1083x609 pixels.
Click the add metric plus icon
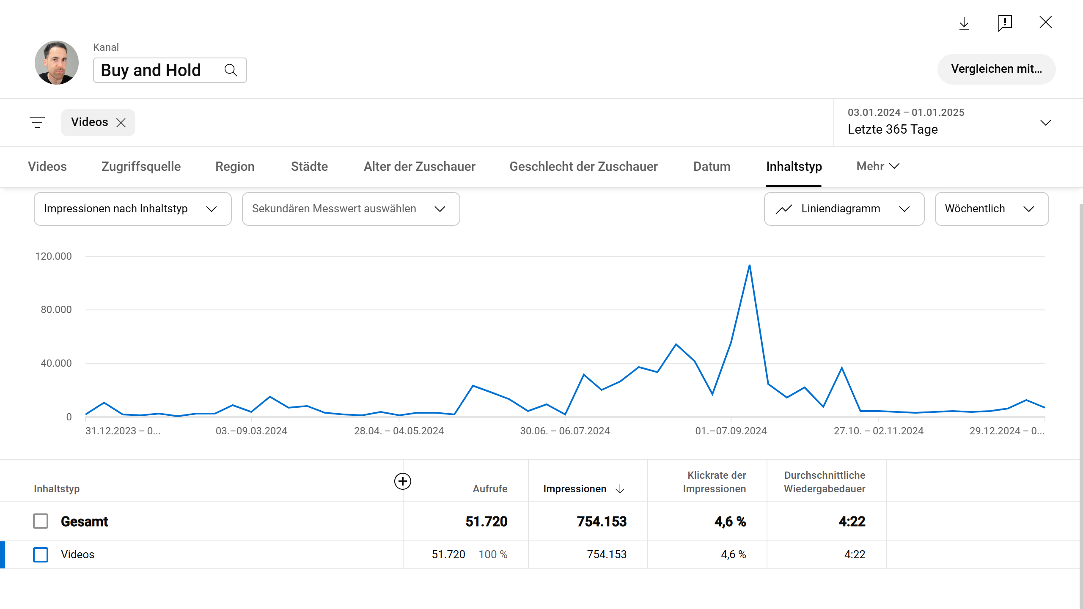[x=402, y=481]
